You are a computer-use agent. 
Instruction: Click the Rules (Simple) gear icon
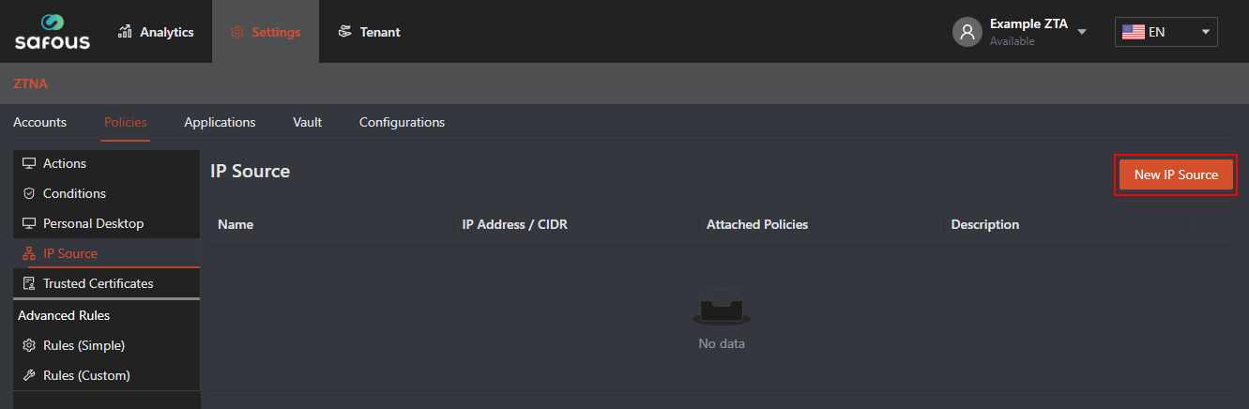[29, 345]
